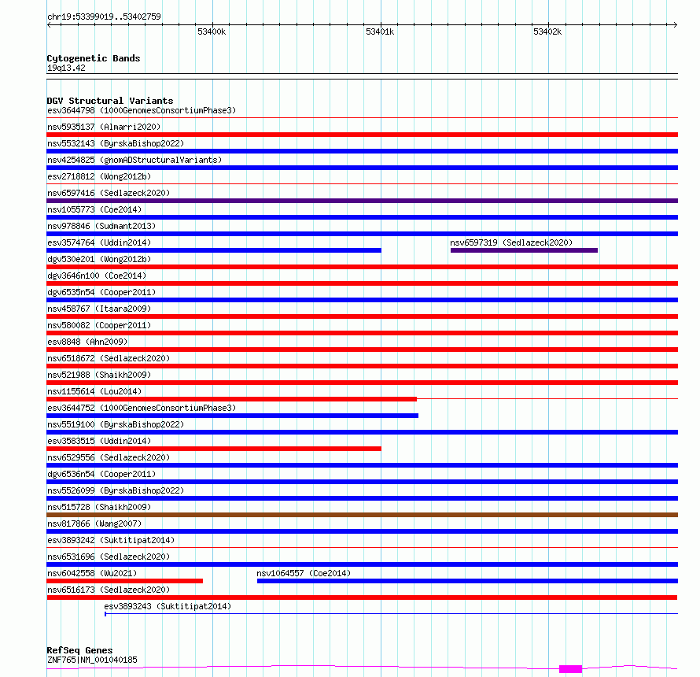Open nsv580082 (Cooper2011) variant entry
700x677 pixels.
point(99,325)
